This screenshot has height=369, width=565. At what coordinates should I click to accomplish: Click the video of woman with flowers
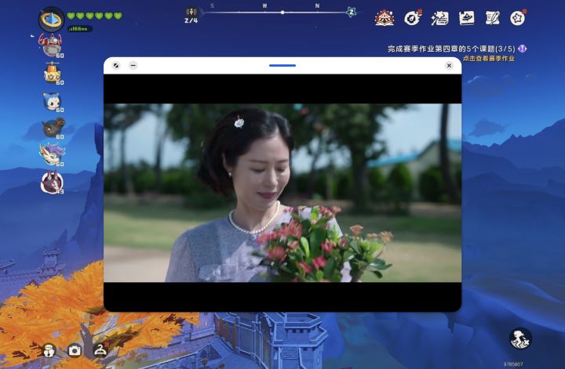(282, 193)
